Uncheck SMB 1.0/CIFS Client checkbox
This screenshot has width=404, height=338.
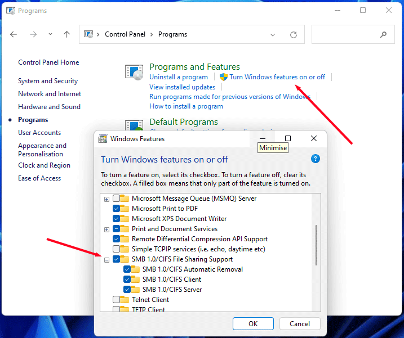pos(127,280)
